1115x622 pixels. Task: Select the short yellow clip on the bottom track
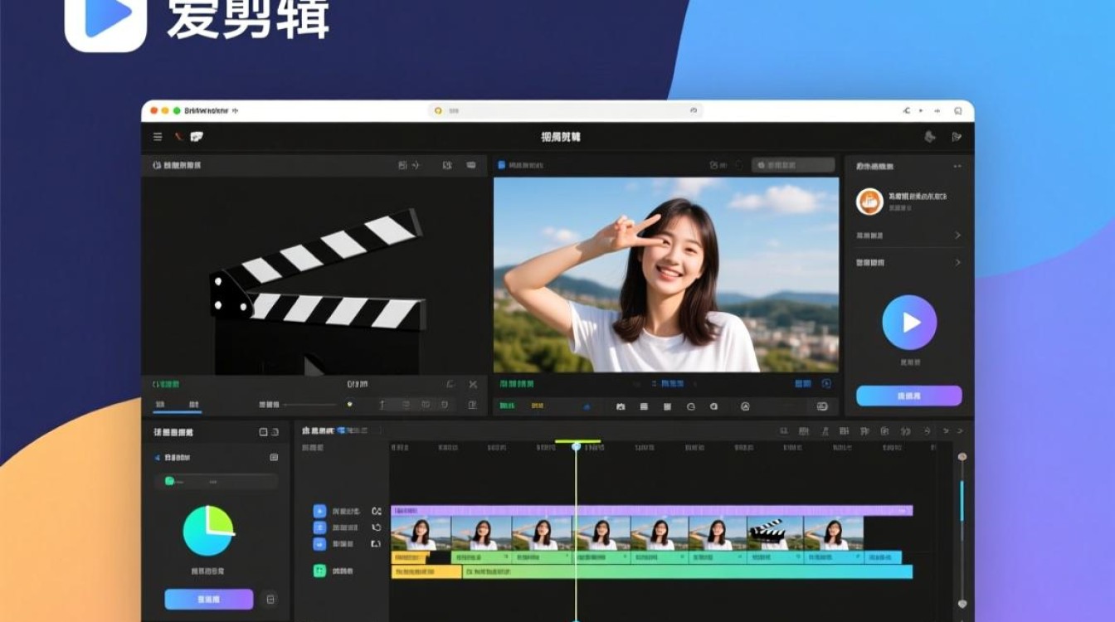[x=426, y=572]
